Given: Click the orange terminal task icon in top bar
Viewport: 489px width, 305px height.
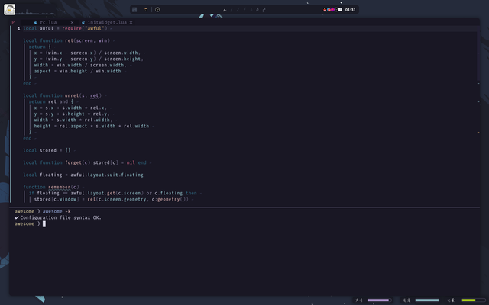Looking at the screenshot, I should [x=146, y=9].
